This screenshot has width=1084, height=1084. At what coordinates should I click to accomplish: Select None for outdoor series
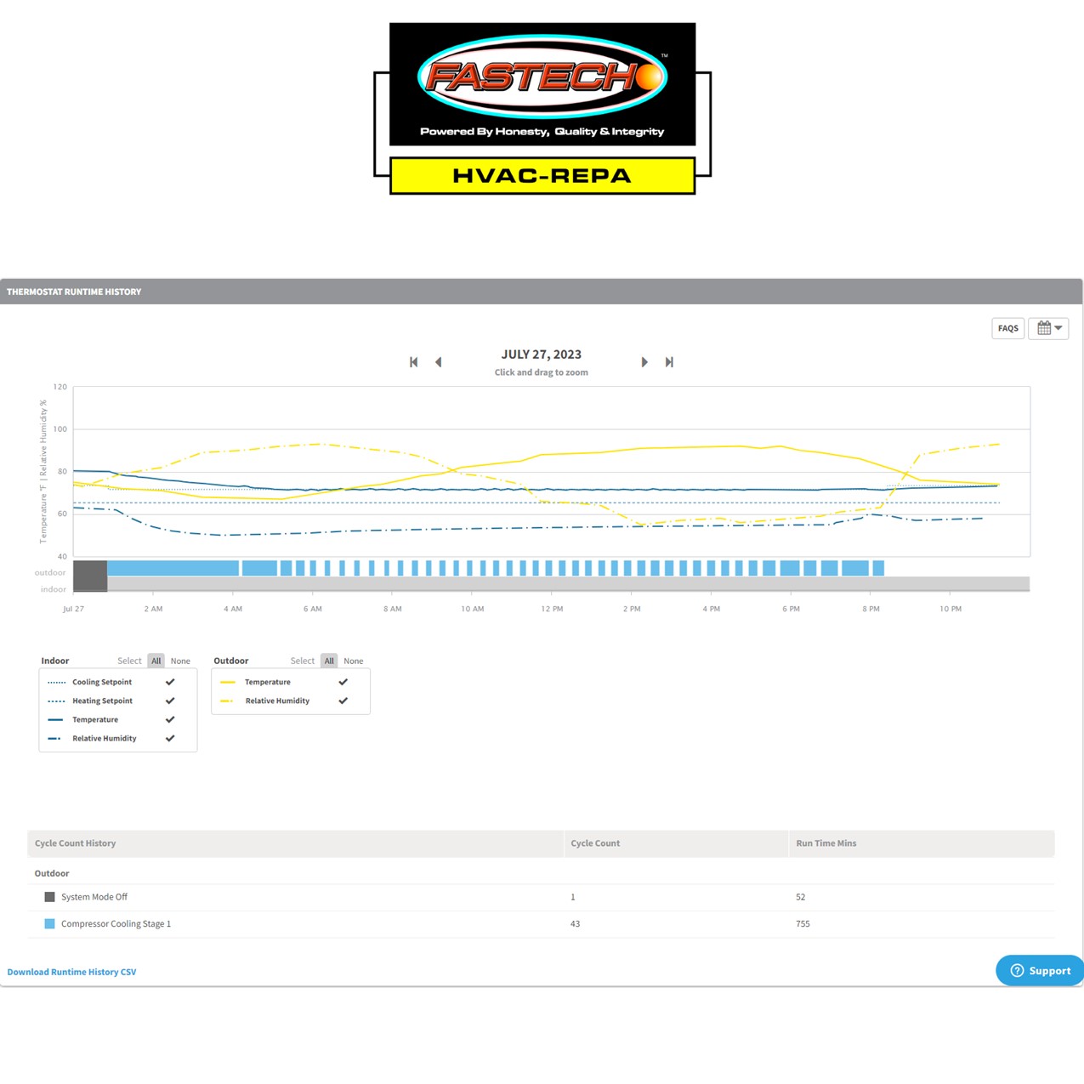click(x=354, y=661)
